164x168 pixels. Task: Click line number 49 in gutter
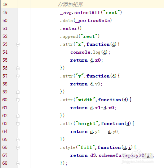point(5,13)
